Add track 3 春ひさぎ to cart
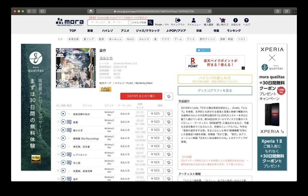308x196 pixels. click(169, 130)
